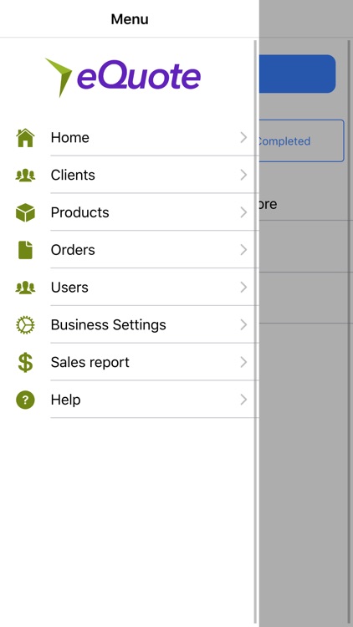Screen dimensions: 353x627
Task: Click the Sales report dollar icon
Action: click(x=25, y=362)
